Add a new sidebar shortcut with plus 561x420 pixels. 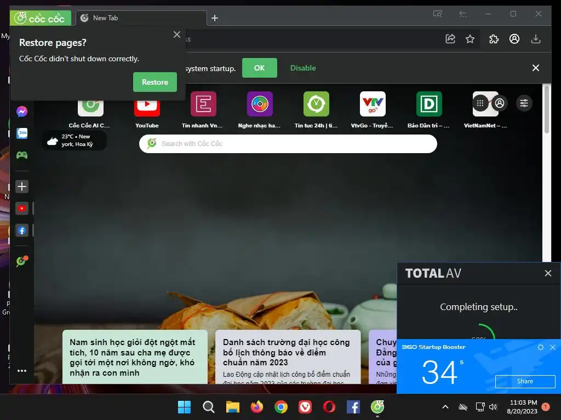tap(22, 186)
